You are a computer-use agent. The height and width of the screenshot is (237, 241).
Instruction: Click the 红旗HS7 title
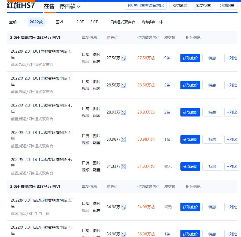(21, 6)
